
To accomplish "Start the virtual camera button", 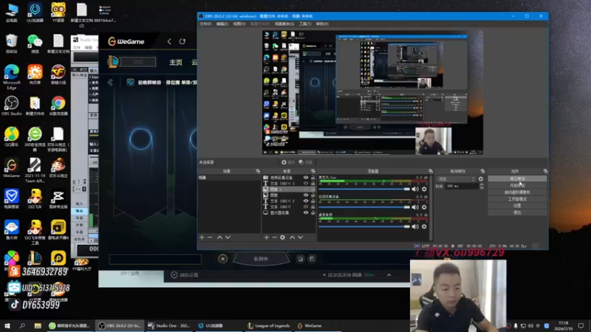I will (x=517, y=193).
